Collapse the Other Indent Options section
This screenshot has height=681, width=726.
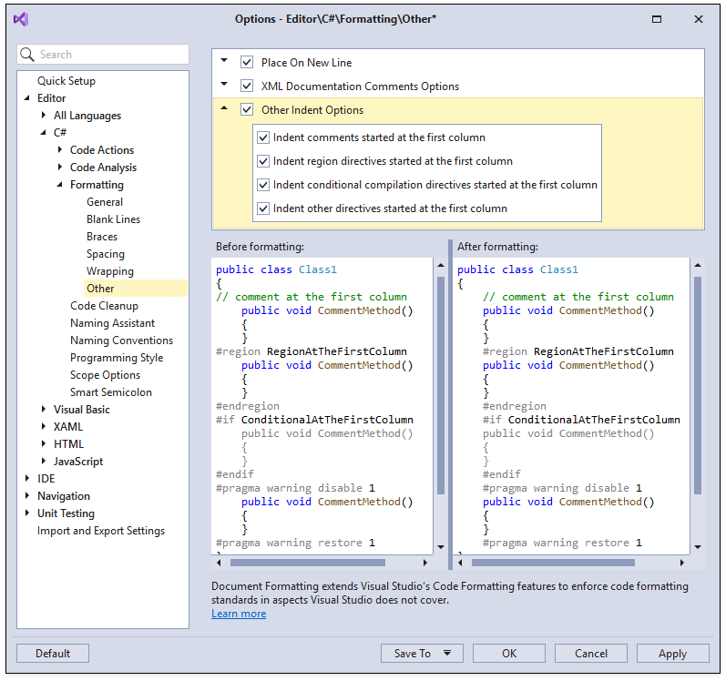(224, 109)
